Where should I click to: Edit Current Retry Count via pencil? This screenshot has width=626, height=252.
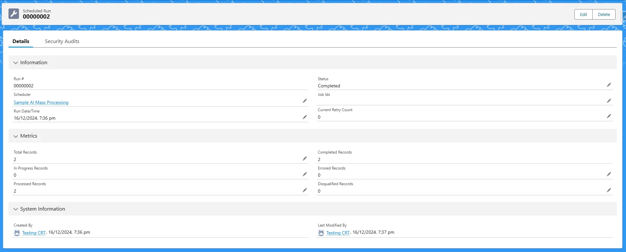coord(609,116)
